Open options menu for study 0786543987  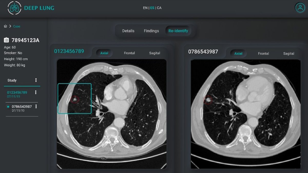tap(36, 106)
